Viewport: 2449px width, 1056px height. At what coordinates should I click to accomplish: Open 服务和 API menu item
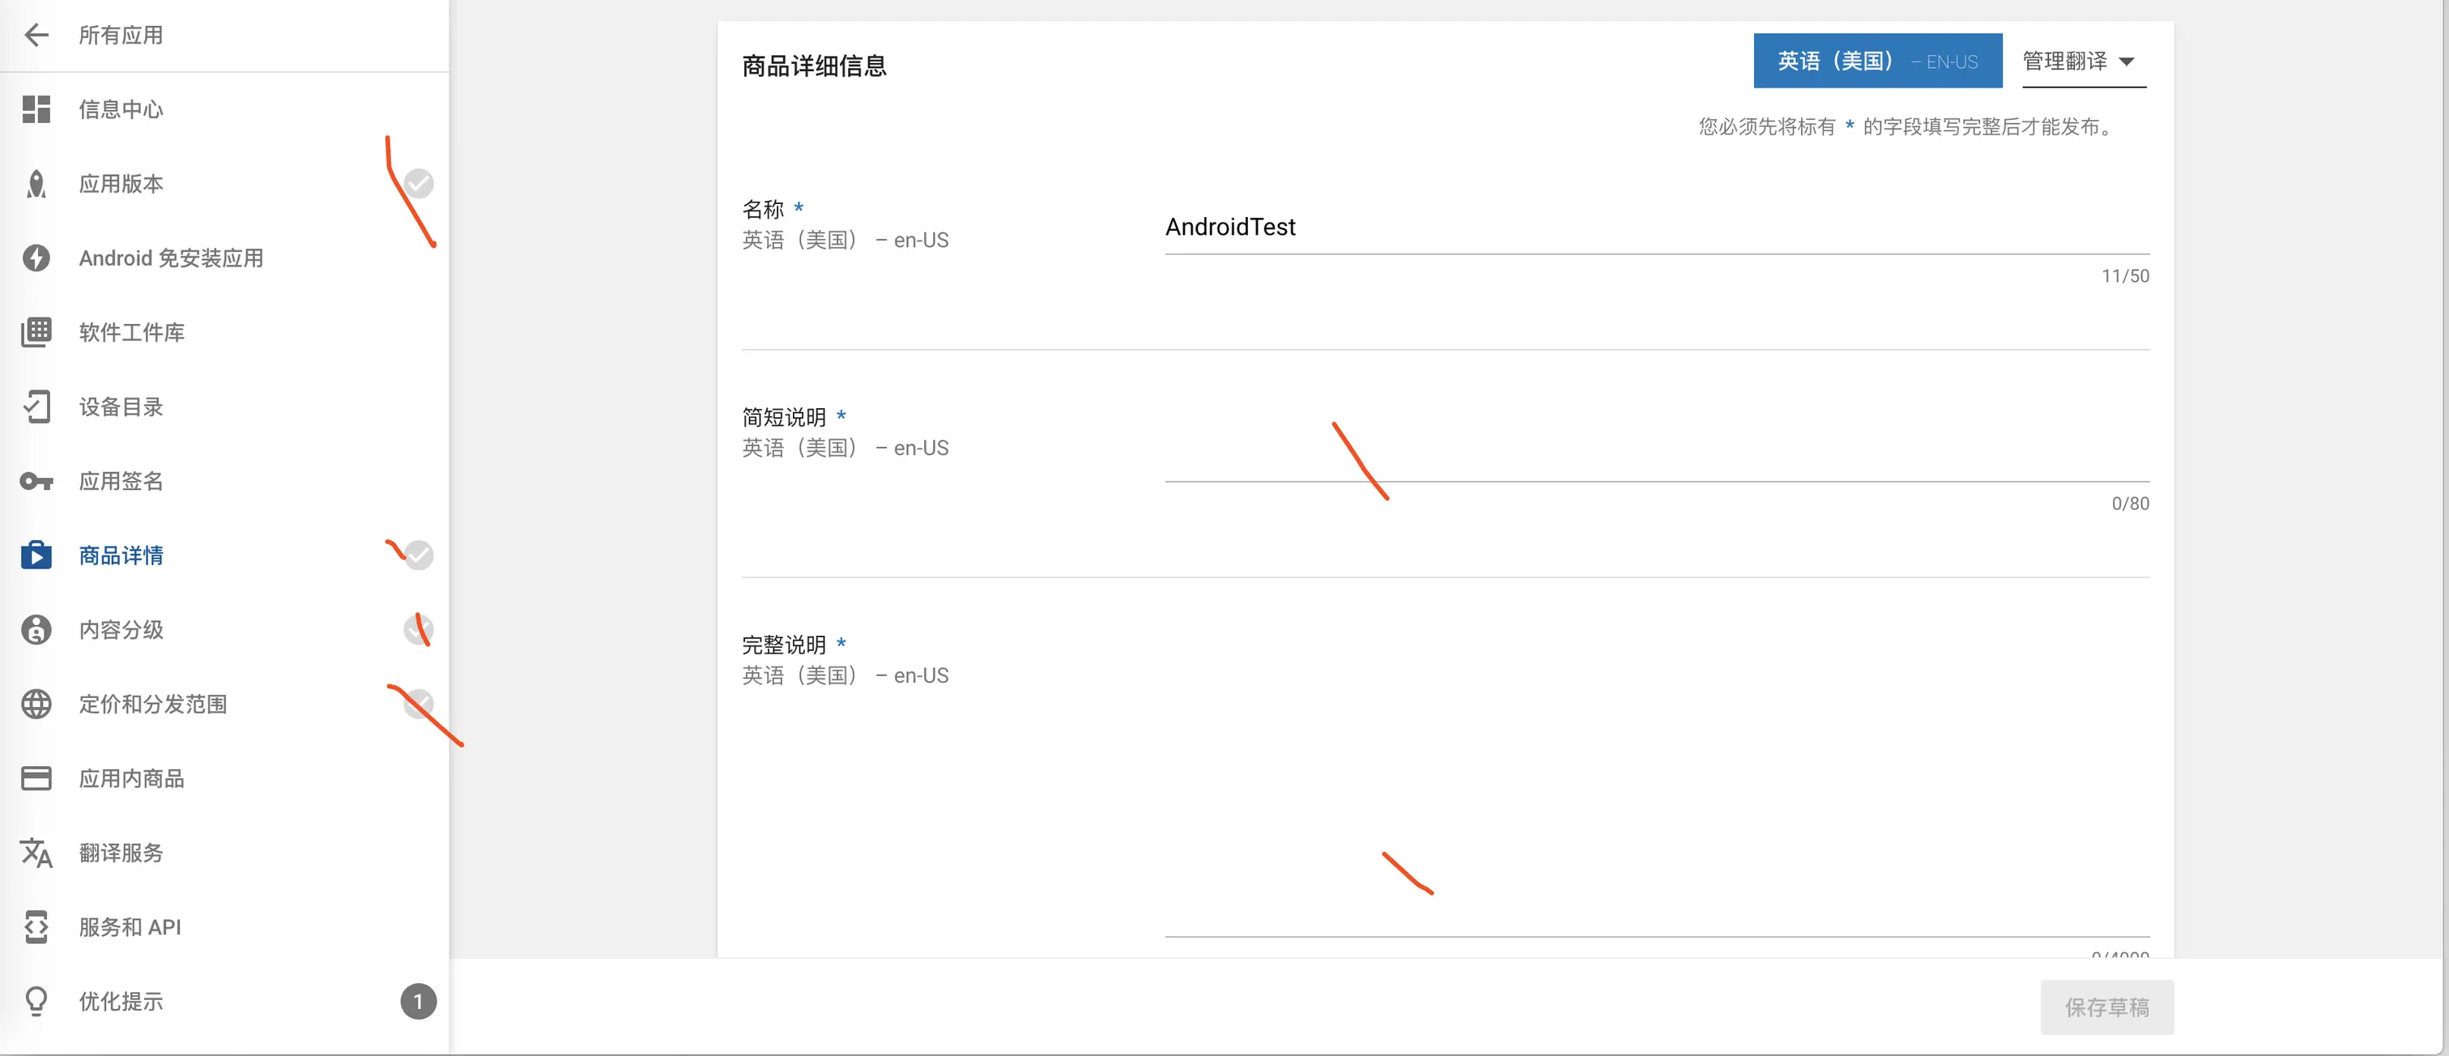coord(130,926)
